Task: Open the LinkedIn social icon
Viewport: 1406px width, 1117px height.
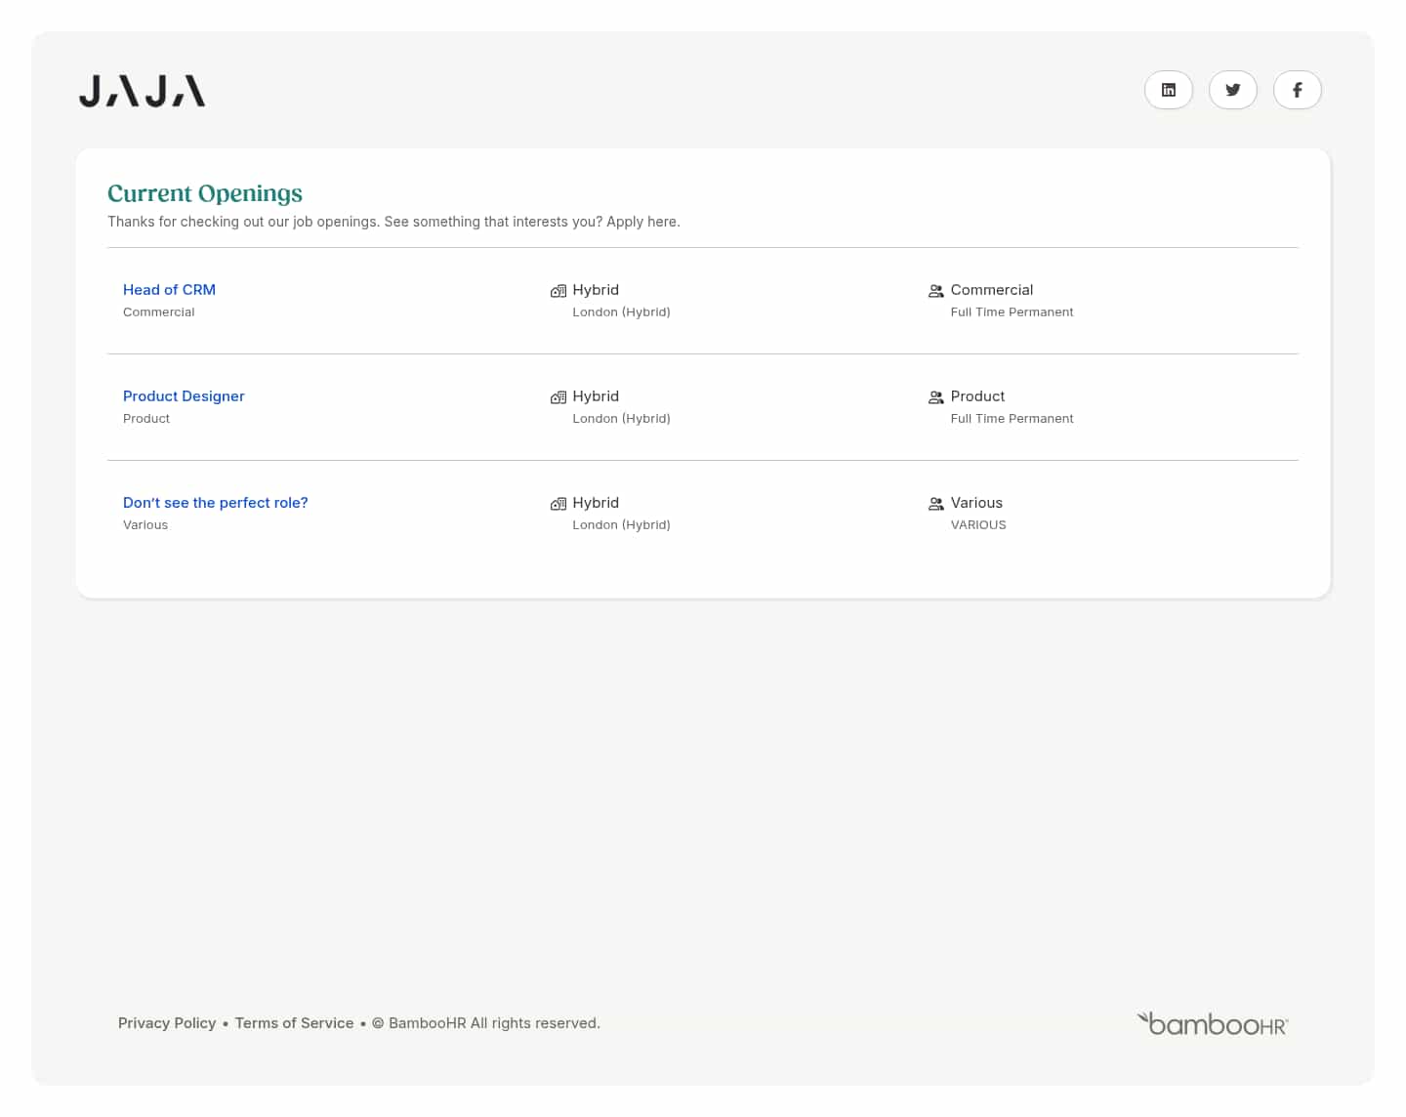Action: click(1169, 90)
